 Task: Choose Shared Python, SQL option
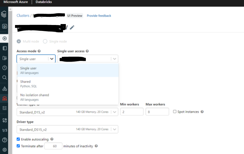[x=68, y=84]
